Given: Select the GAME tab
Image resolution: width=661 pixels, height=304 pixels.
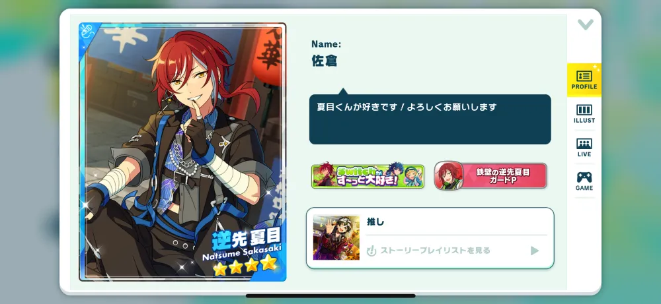Looking at the screenshot, I should coord(584,181).
